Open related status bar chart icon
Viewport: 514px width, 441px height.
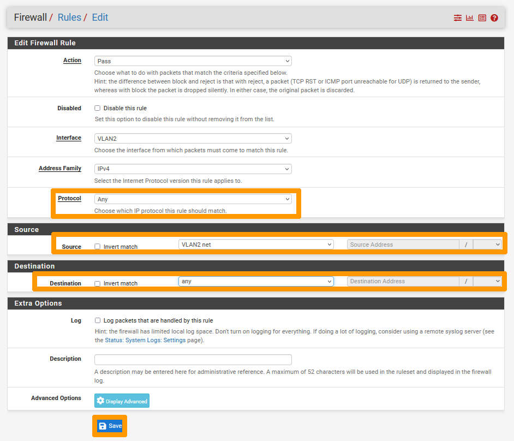(469, 18)
